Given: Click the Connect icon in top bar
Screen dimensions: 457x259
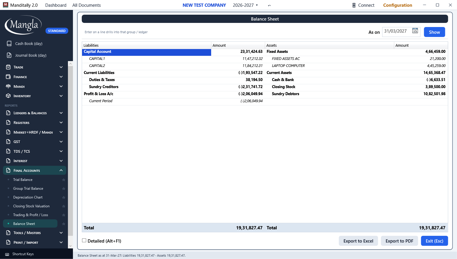Looking at the screenshot, I should tap(354, 5).
